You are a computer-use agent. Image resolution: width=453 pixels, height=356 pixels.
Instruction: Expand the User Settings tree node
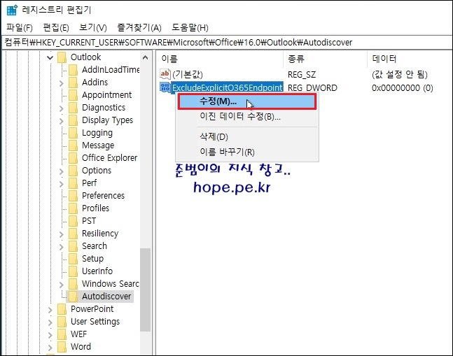[x=50, y=322]
